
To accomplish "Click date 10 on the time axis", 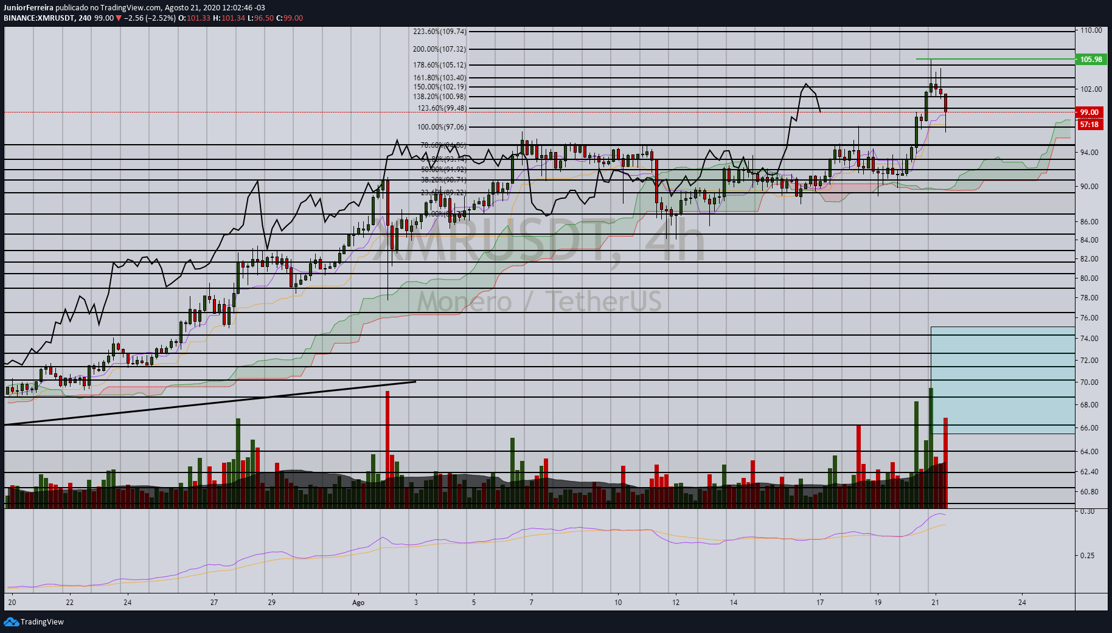I will 618,603.
